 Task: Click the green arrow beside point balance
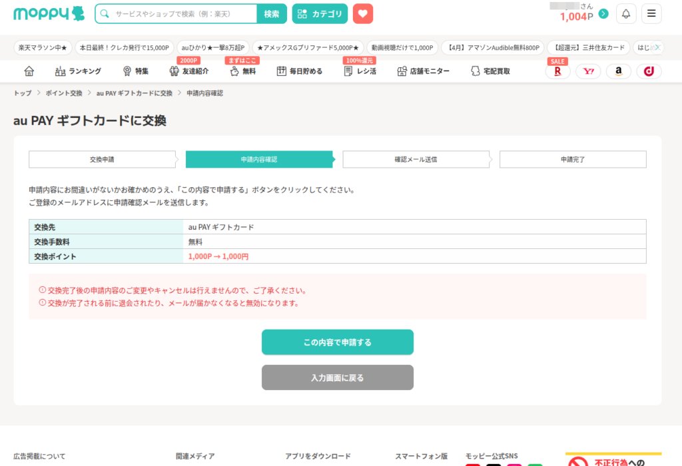(x=603, y=14)
